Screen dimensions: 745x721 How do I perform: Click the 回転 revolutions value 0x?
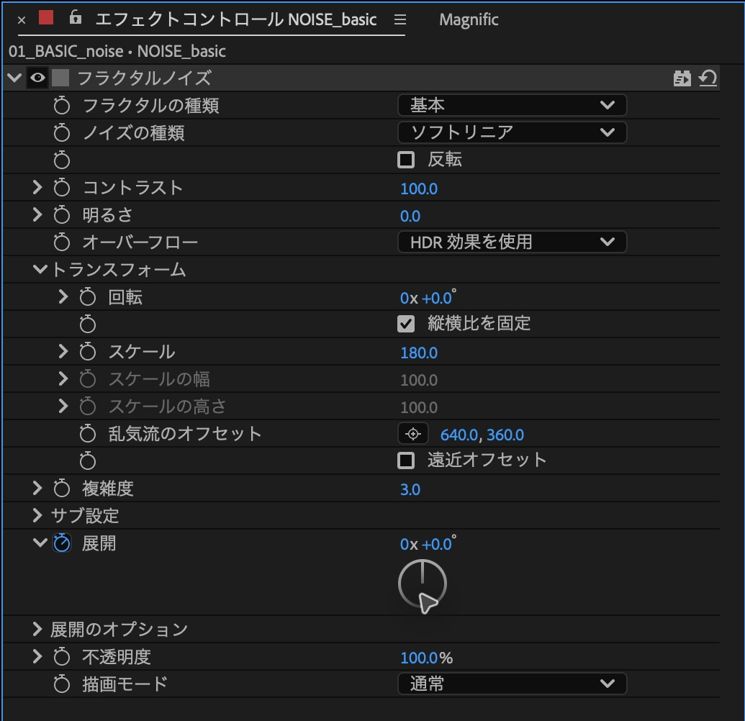point(409,299)
